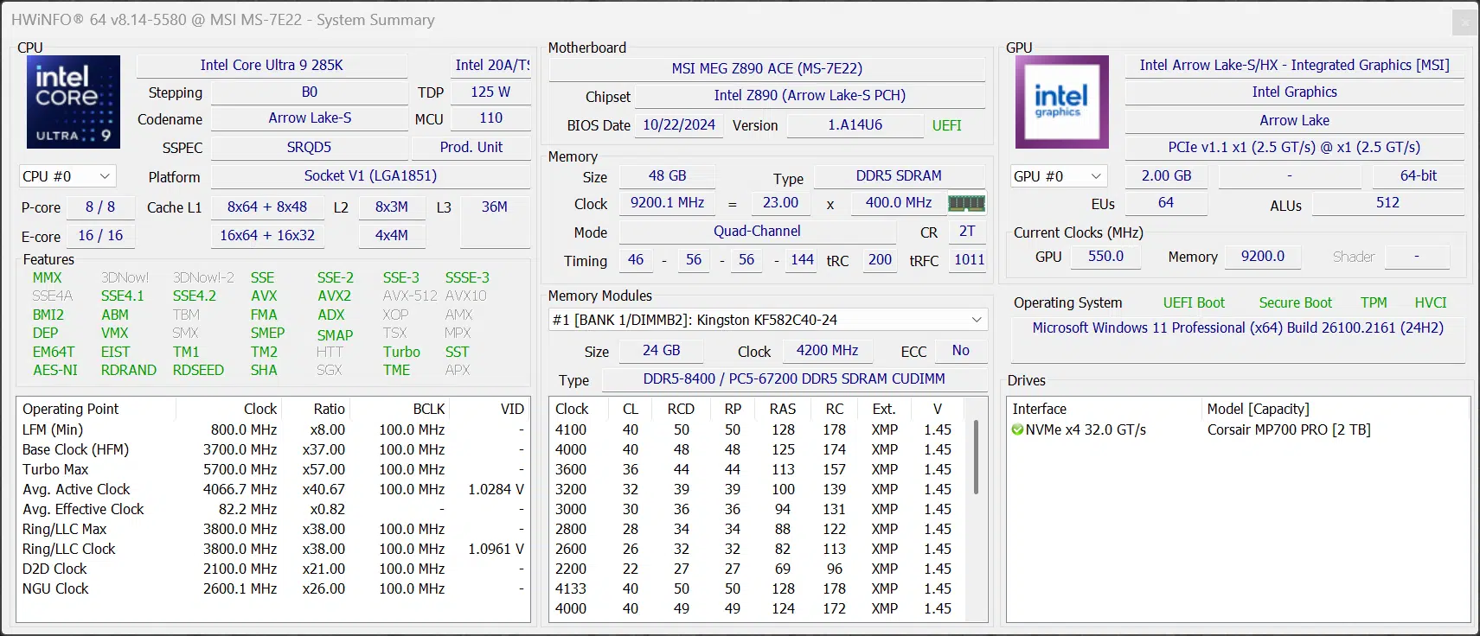
Task: Close the System Summary window
Action: (1464, 22)
